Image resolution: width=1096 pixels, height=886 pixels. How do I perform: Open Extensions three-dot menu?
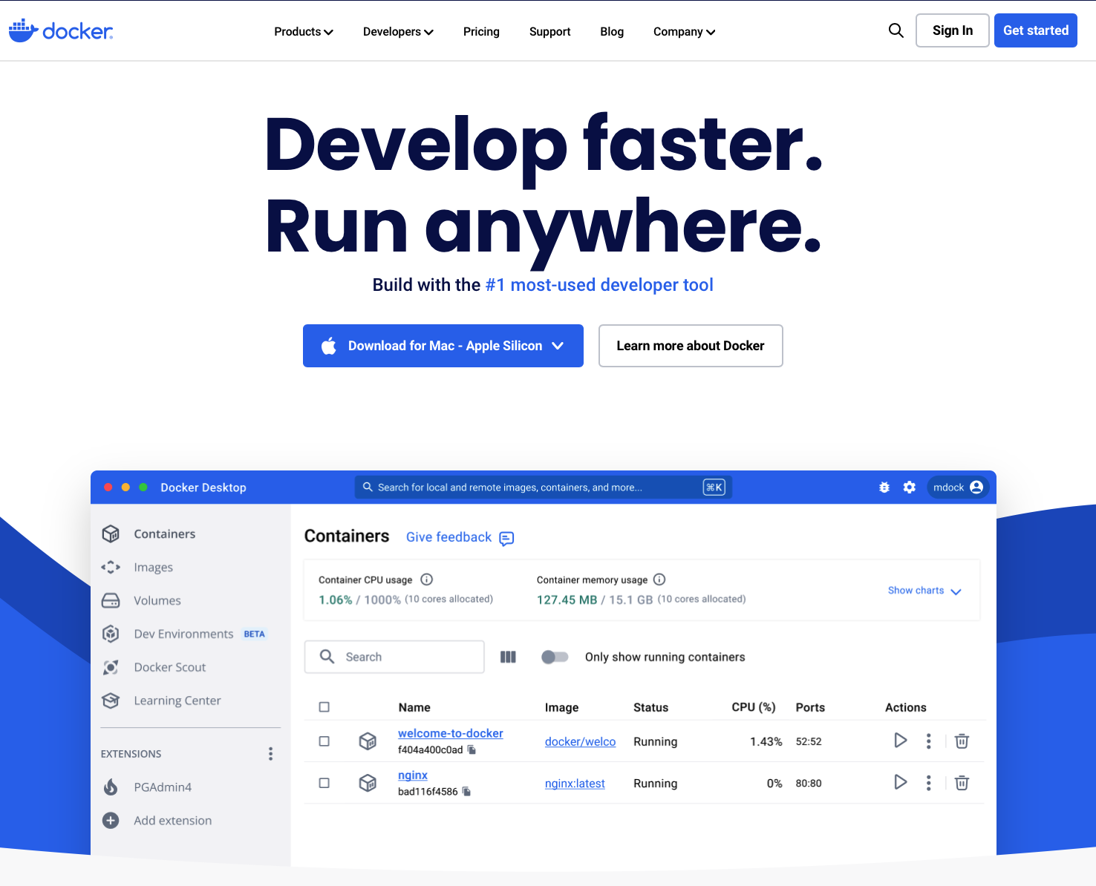[270, 754]
